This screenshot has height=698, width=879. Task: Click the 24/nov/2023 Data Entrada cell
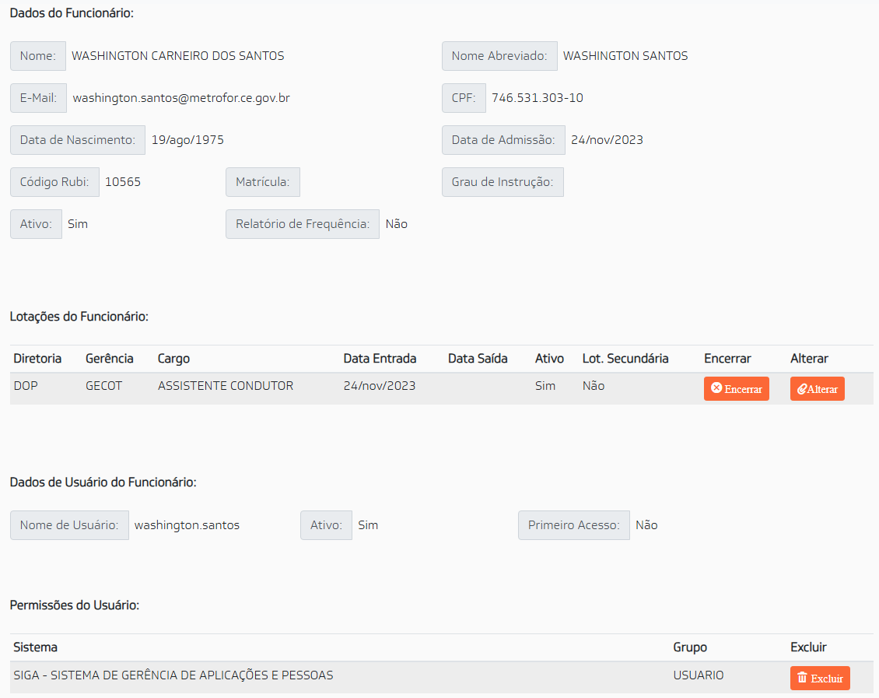380,386
